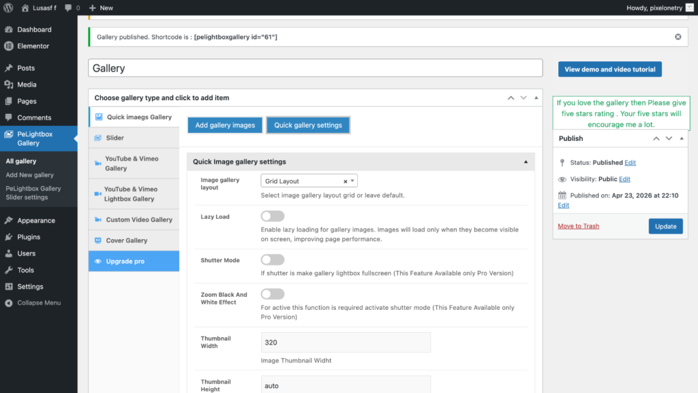698x393 pixels.
Task: Toggle Zoom Black And White Effect
Action: pos(272,294)
